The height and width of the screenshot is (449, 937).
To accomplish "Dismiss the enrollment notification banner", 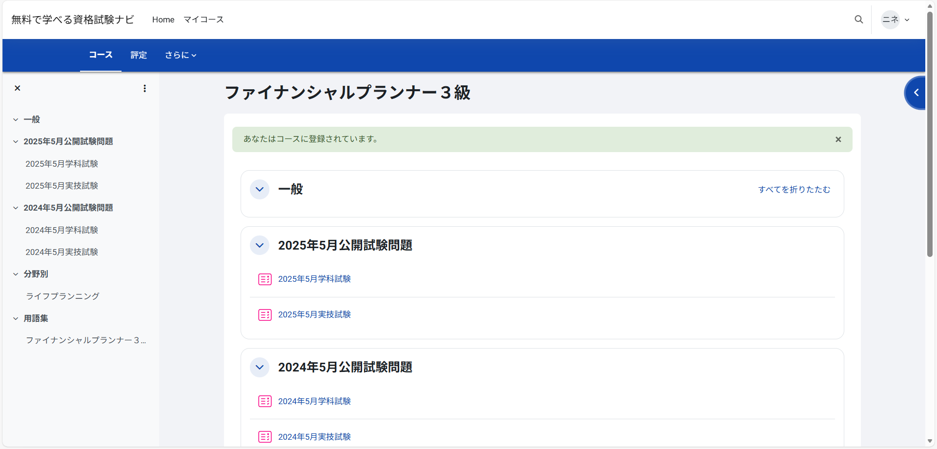I will [838, 139].
